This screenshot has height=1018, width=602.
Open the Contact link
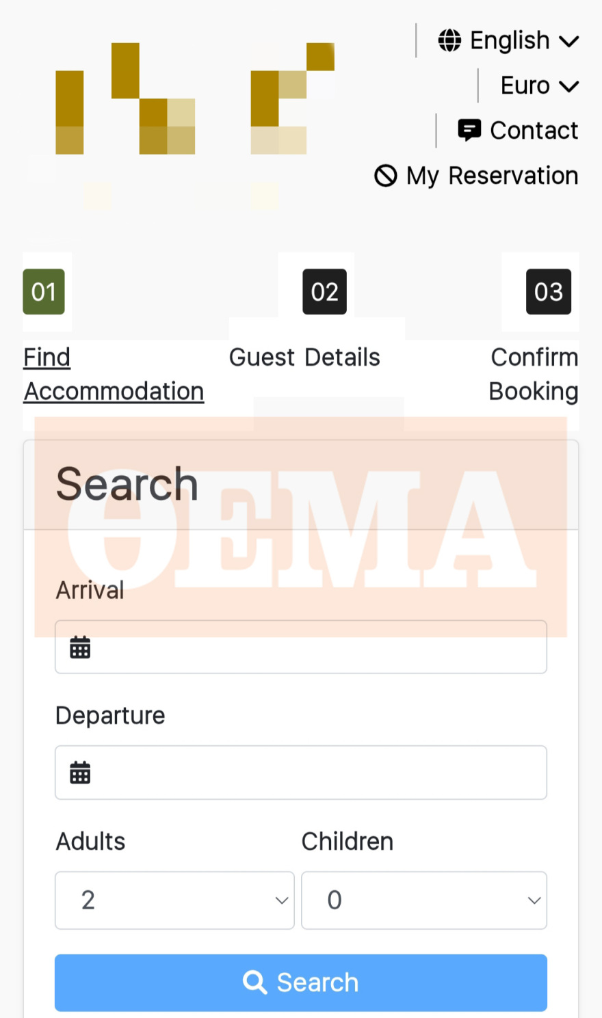click(x=518, y=130)
